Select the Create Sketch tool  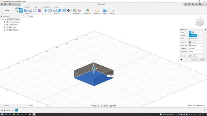point(16,10)
